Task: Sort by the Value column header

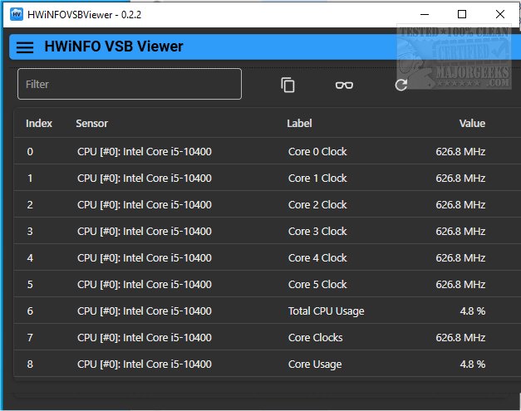Action: 472,124
